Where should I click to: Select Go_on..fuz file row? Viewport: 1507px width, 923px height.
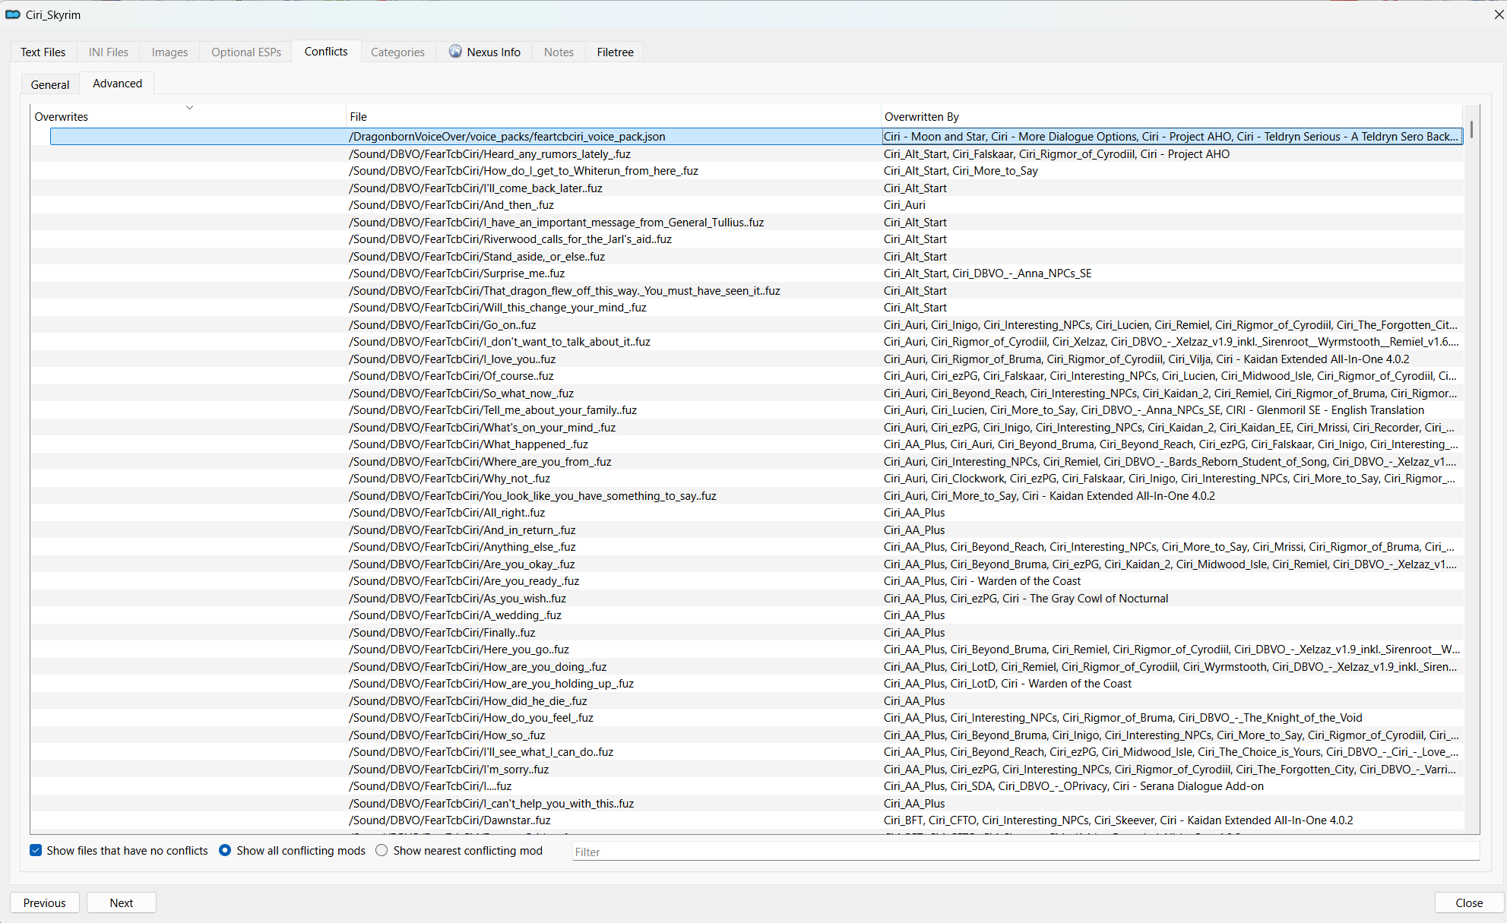pyautogui.click(x=747, y=325)
